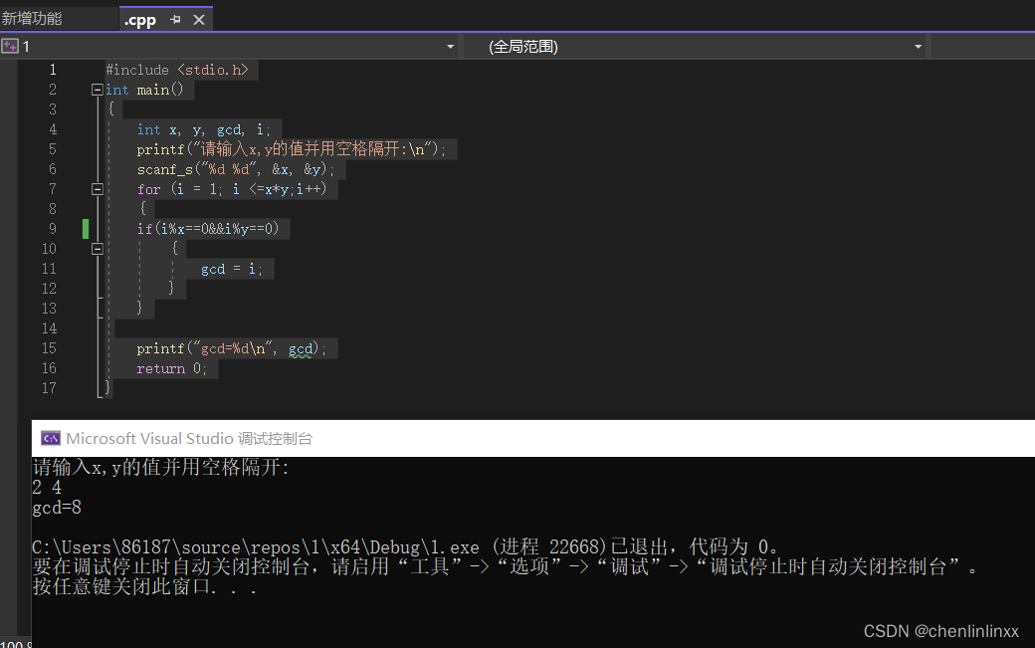Click the printf 请输入x,y prompt line
The image size is (1035, 648).
point(291,149)
